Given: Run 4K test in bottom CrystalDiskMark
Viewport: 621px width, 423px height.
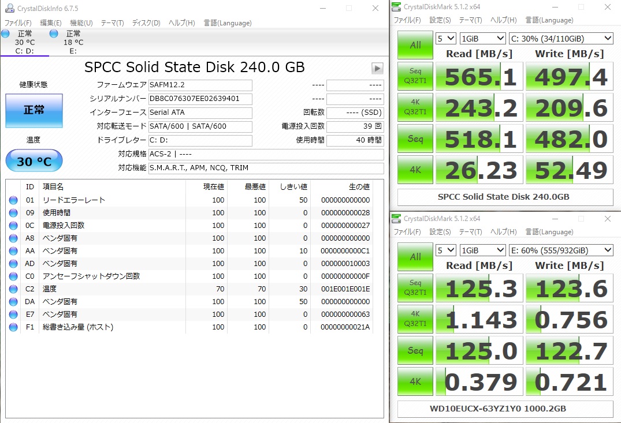Looking at the screenshot, I should (x=415, y=381).
